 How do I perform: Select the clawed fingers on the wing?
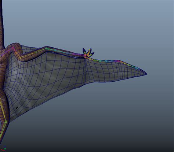(88, 53)
